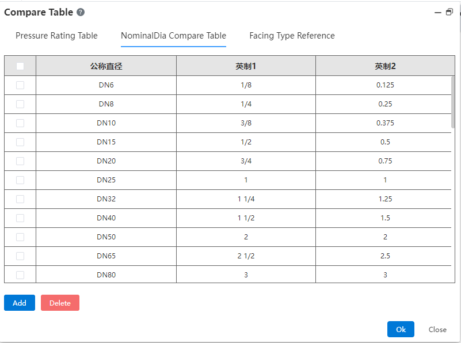Switch to Pressure Rating Table tab

coord(56,36)
